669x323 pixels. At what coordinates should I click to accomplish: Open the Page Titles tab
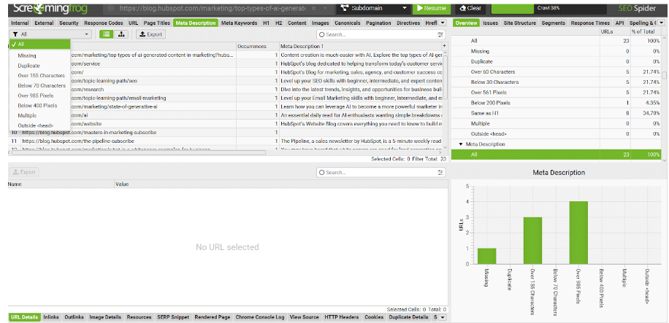(156, 23)
